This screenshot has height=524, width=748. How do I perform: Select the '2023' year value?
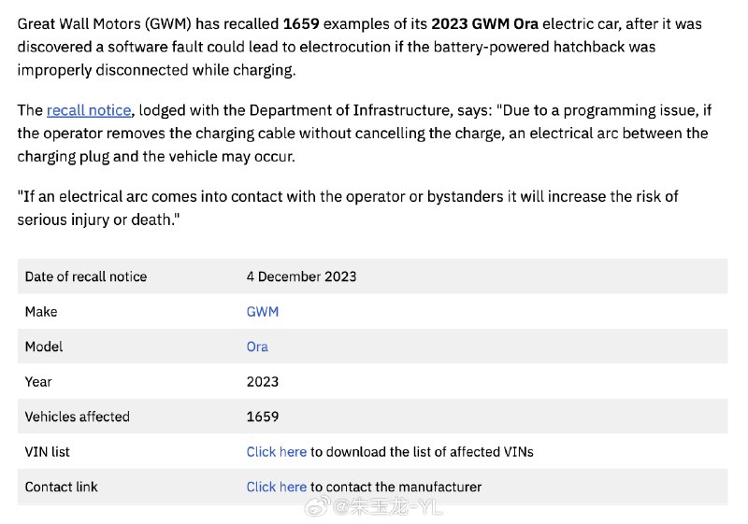pyautogui.click(x=263, y=382)
